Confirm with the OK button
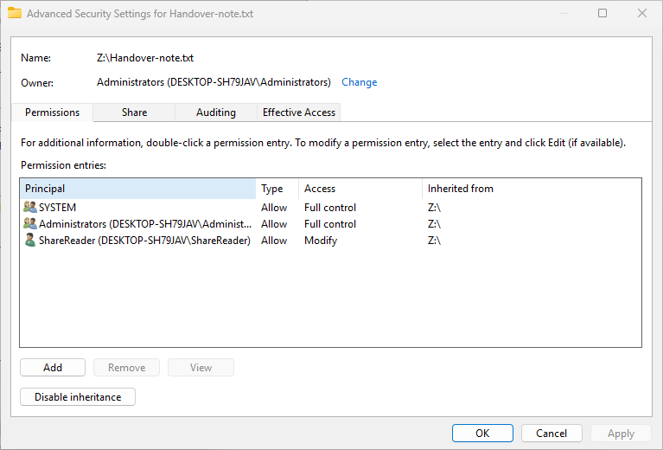The width and height of the screenshot is (663, 450). 482,433
